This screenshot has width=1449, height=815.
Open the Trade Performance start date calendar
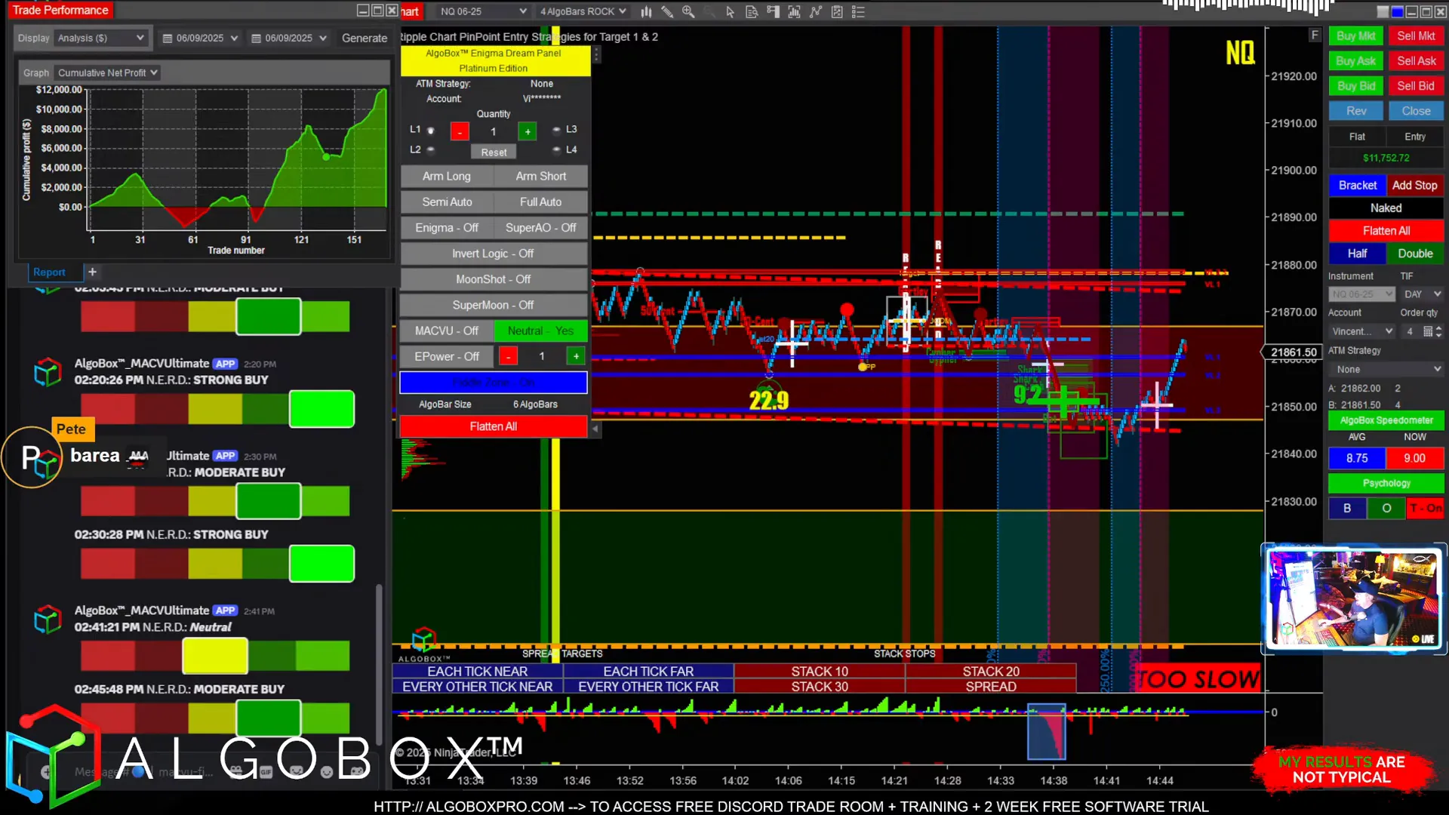point(168,38)
